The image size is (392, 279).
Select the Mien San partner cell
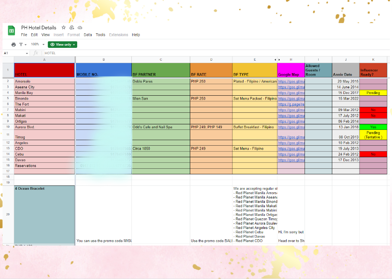point(161,99)
